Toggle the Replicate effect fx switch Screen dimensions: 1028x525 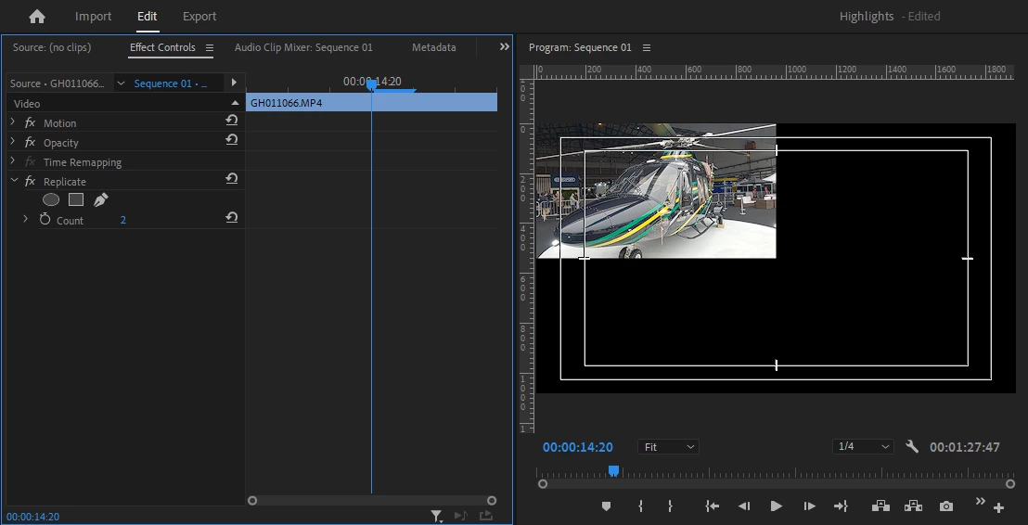pyautogui.click(x=30, y=182)
